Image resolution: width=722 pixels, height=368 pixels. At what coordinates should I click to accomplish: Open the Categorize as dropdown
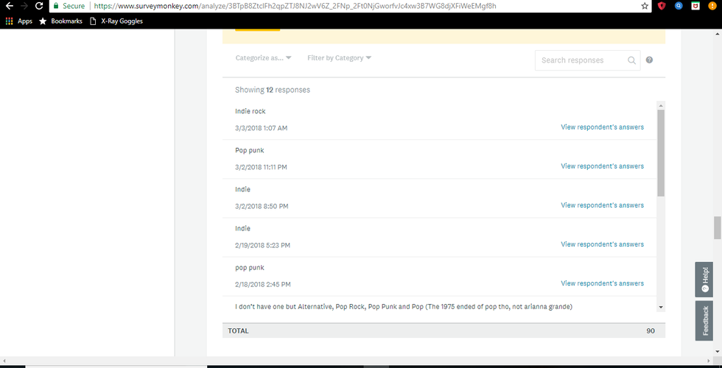264,58
